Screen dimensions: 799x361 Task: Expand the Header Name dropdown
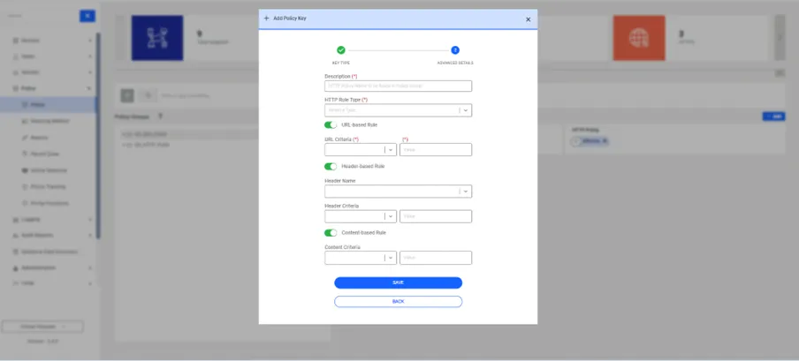coord(398,192)
